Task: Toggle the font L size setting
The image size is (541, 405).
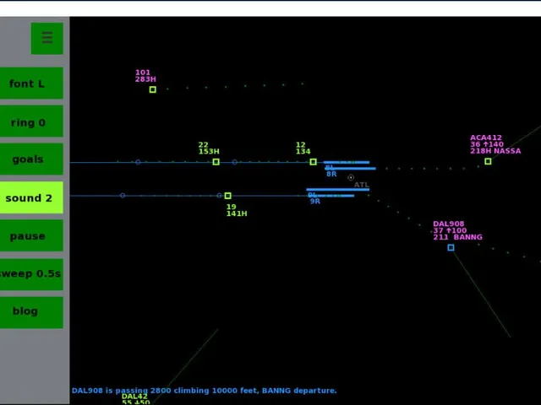Action: [x=31, y=84]
